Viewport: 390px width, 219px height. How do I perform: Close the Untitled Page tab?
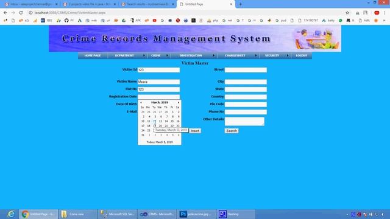[x=231, y=4]
